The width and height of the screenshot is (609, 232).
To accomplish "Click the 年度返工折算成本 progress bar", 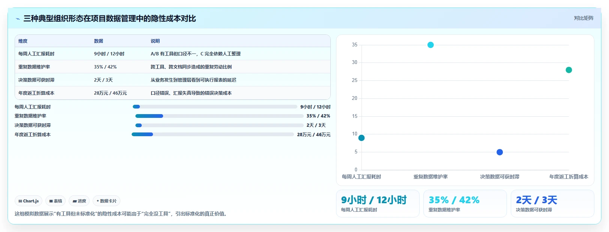I will (213, 134).
